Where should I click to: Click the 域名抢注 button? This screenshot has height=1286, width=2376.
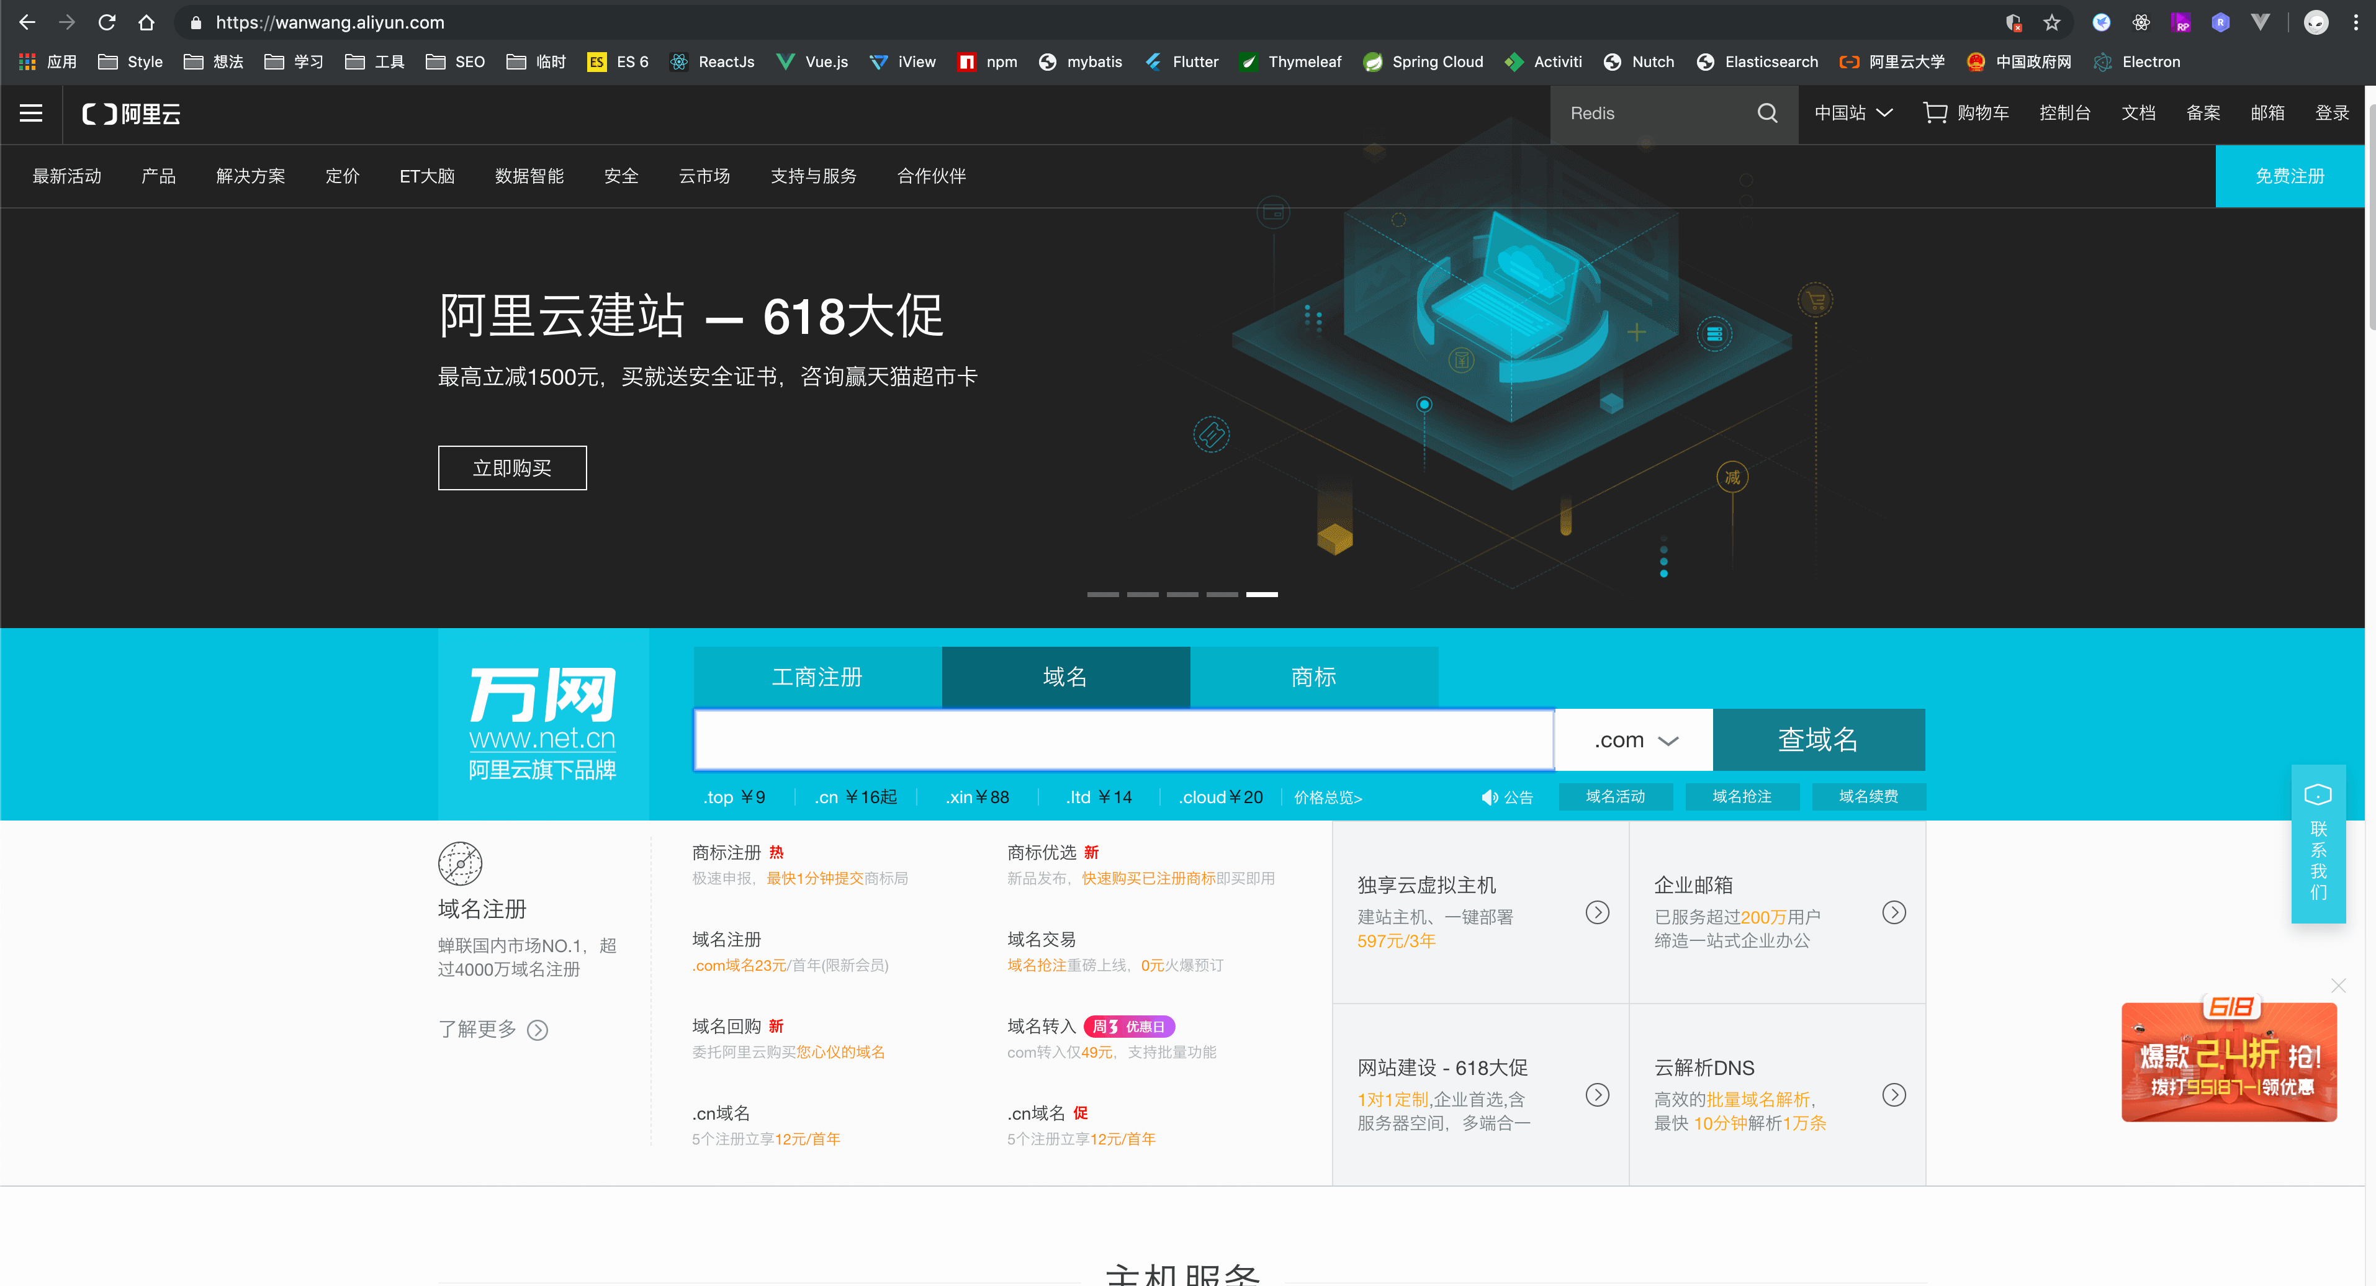(x=1742, y=796)
